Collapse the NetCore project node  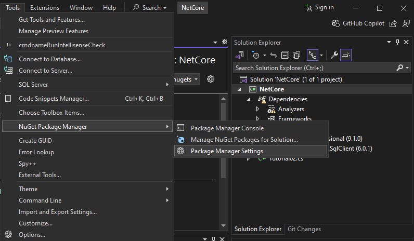(x=239, y=89)
